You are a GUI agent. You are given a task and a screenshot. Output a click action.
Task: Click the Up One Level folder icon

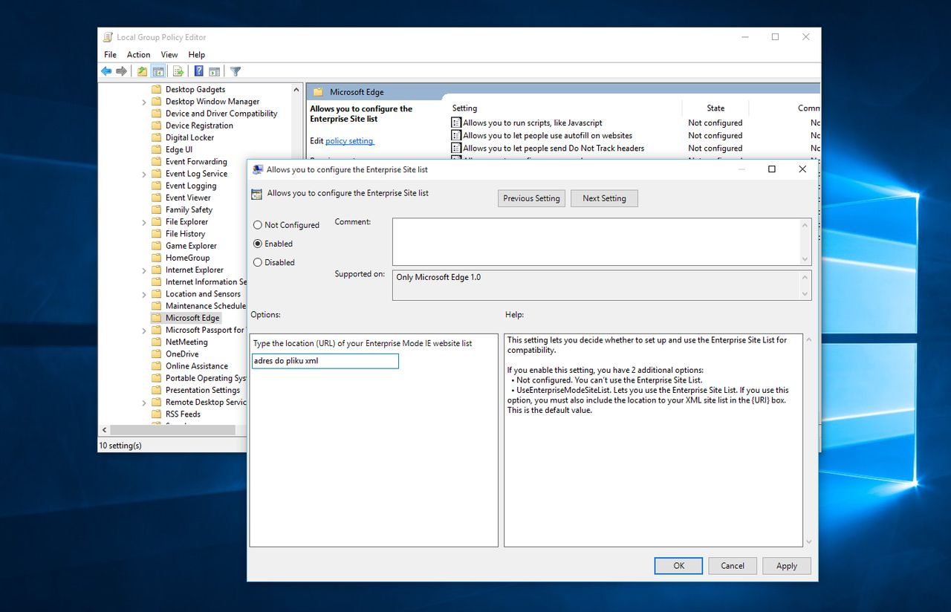(x=142, y=71)
